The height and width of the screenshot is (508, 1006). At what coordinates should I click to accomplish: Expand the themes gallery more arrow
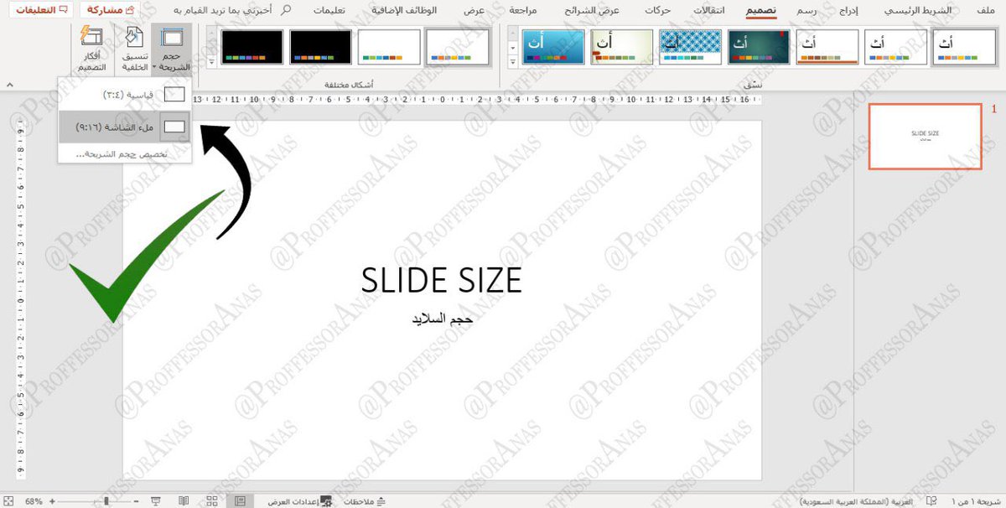tap(512, 63)
